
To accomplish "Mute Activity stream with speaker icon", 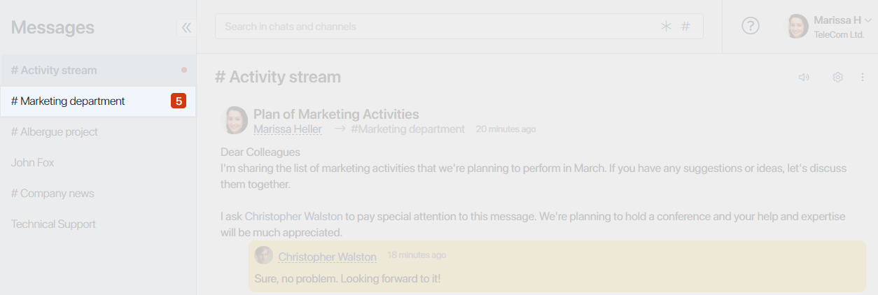I will coord(804,78).
